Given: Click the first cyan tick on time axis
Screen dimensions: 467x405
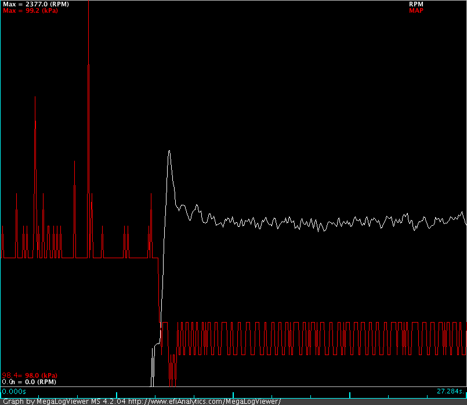Looking at the screenshot, I should click(x=117, y=394).
